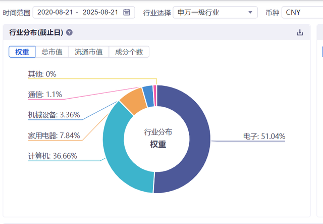The width and height of the screenshot is (323, 224).
Task: Download the 行业分布 chart data
Action: [300, 32]
